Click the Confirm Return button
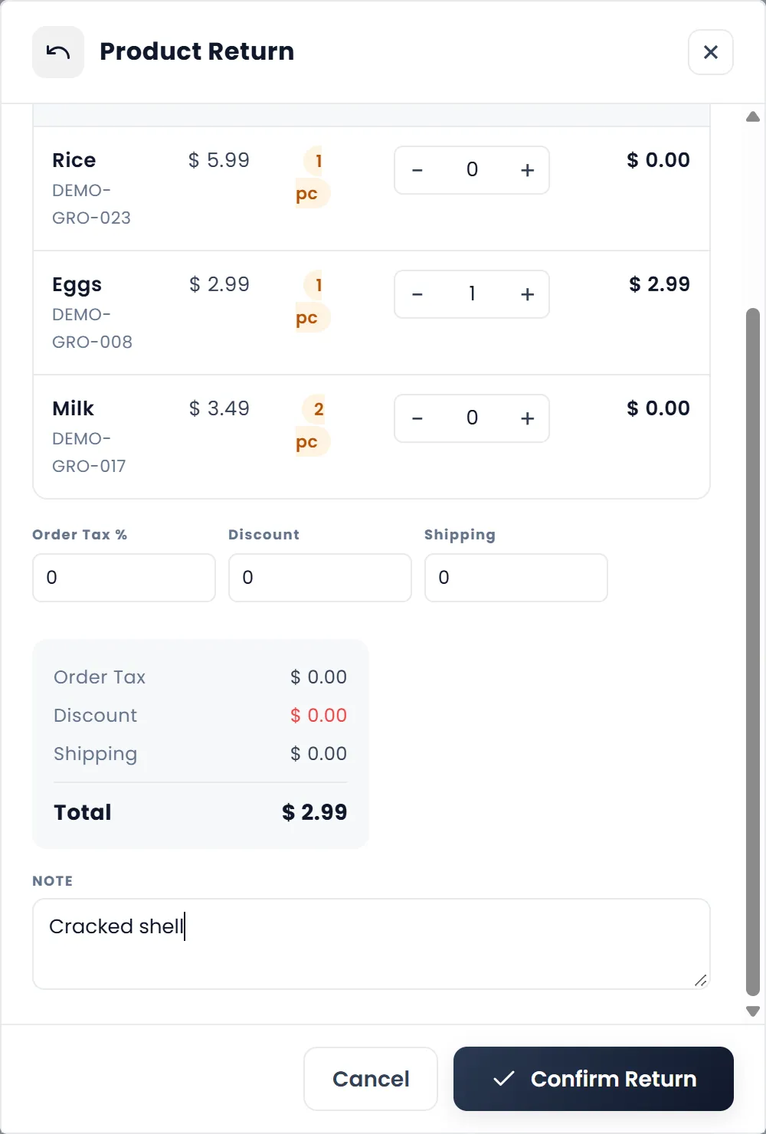The height and width of the screenshot is (1134, 766). [594, 1079]
